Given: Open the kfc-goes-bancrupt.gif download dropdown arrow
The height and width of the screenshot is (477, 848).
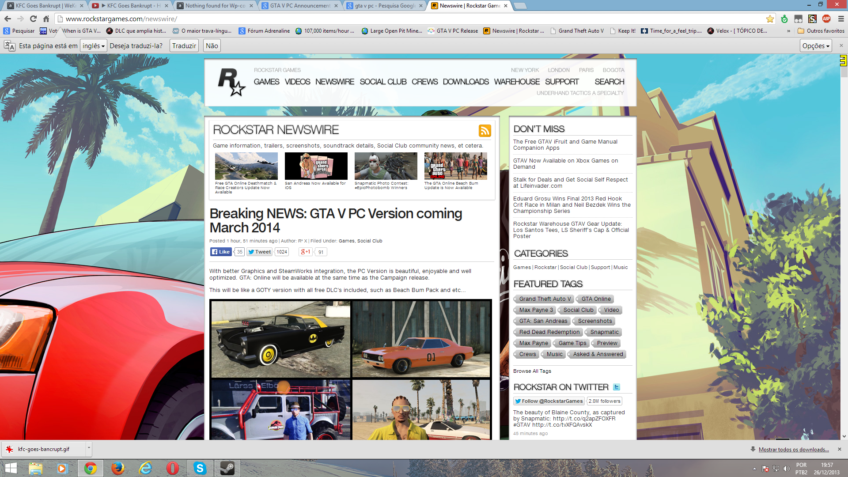Looking at the screenshot, I should point(88,449).
